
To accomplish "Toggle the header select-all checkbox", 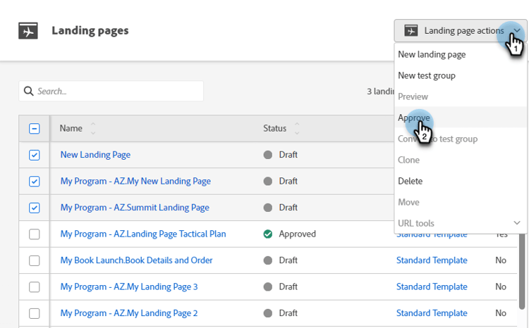I will pos(35,129).
